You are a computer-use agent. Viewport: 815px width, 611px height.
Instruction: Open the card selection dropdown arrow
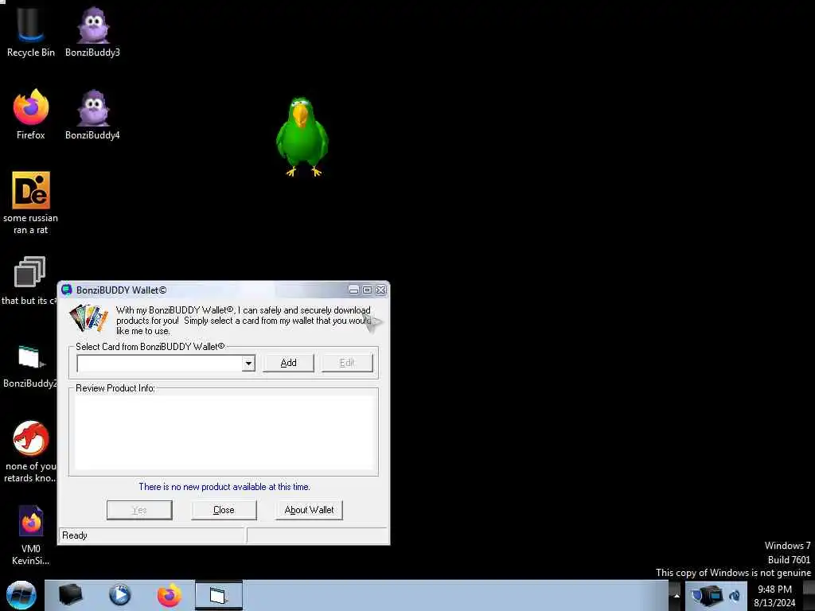coord(248,363)
